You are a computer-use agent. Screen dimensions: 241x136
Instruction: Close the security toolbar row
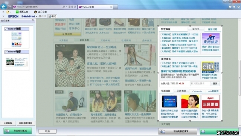[3, 12]
